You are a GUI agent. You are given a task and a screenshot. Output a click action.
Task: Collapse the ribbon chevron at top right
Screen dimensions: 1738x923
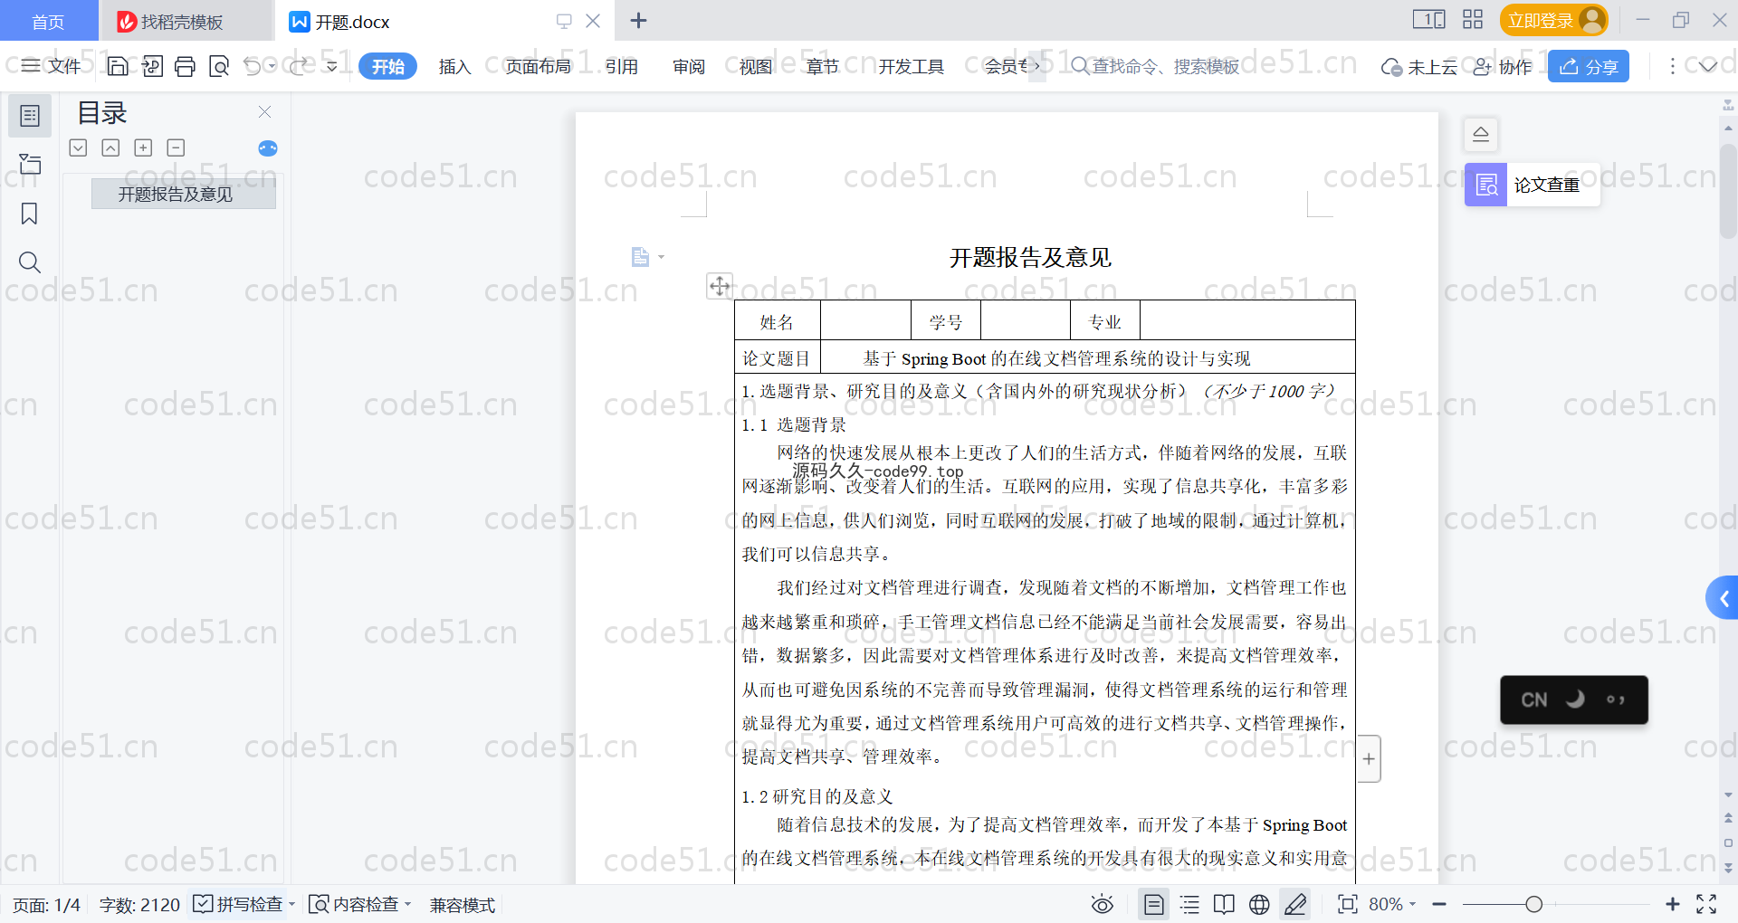click(x=1708, y=66)
